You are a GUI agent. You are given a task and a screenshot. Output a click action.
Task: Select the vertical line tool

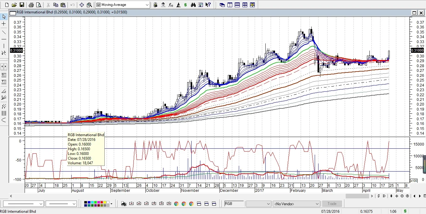click(x=4, y=46)
